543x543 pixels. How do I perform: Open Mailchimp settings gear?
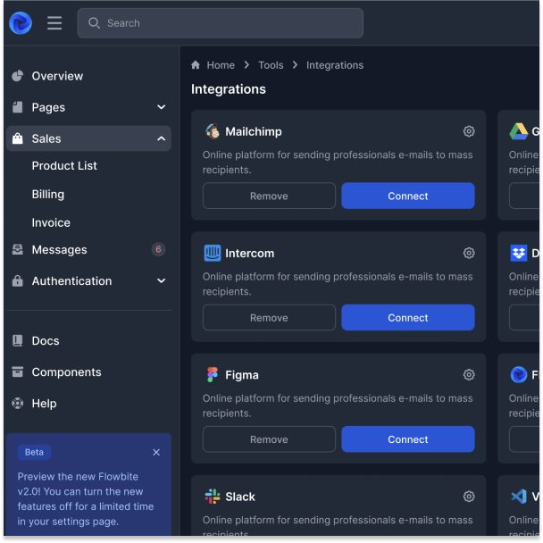[469, 131]
